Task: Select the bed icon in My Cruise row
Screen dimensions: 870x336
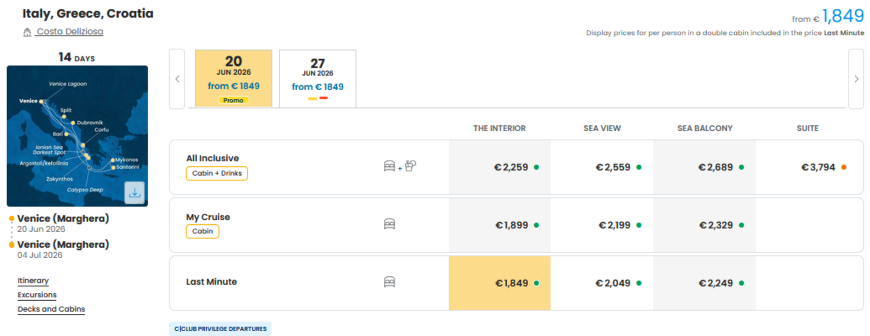Action: 390,224
